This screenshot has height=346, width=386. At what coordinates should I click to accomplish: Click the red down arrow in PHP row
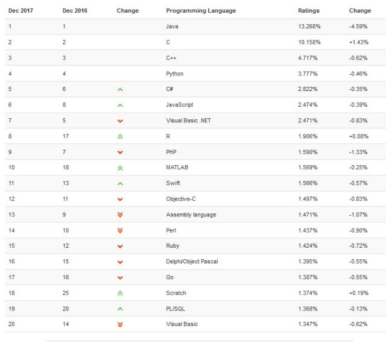point(120,152)
